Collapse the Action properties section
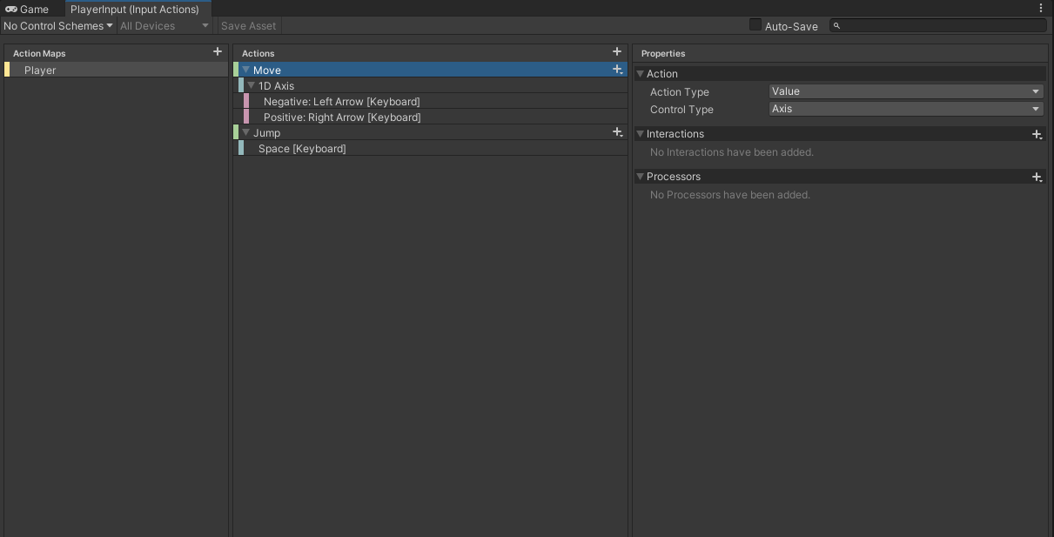 point(641,74)
